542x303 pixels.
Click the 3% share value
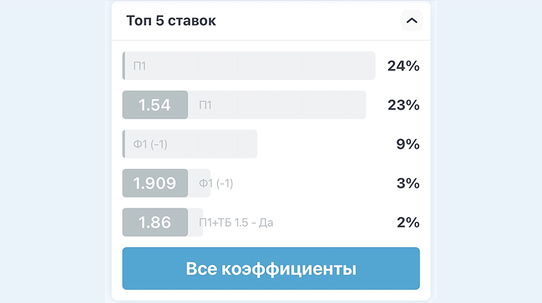coord(408,183)
